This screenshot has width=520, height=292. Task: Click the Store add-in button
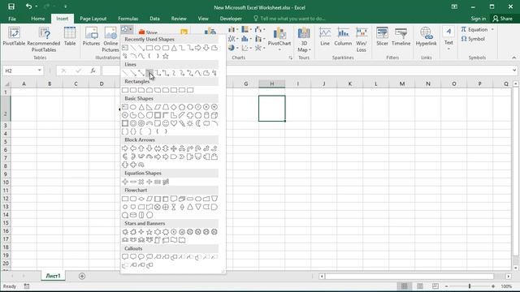[148, 32]
